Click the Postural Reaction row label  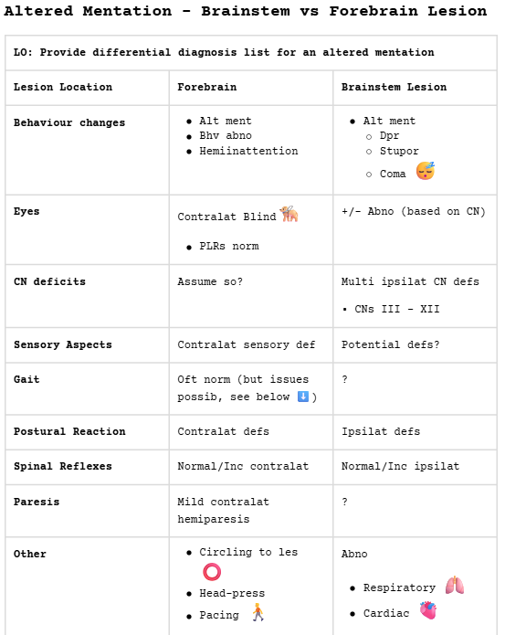pos(69,431)
